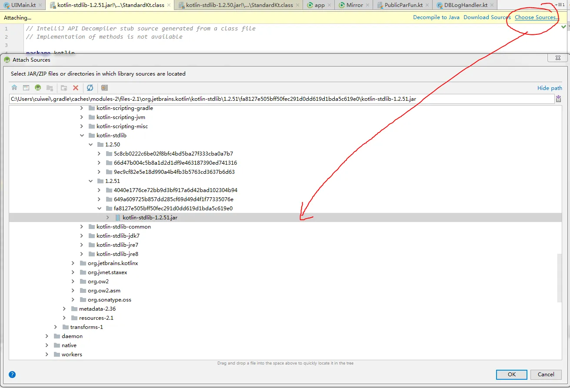The image size is (570, 388).
Task: Open the recent paths history icon
Action: 558,99
